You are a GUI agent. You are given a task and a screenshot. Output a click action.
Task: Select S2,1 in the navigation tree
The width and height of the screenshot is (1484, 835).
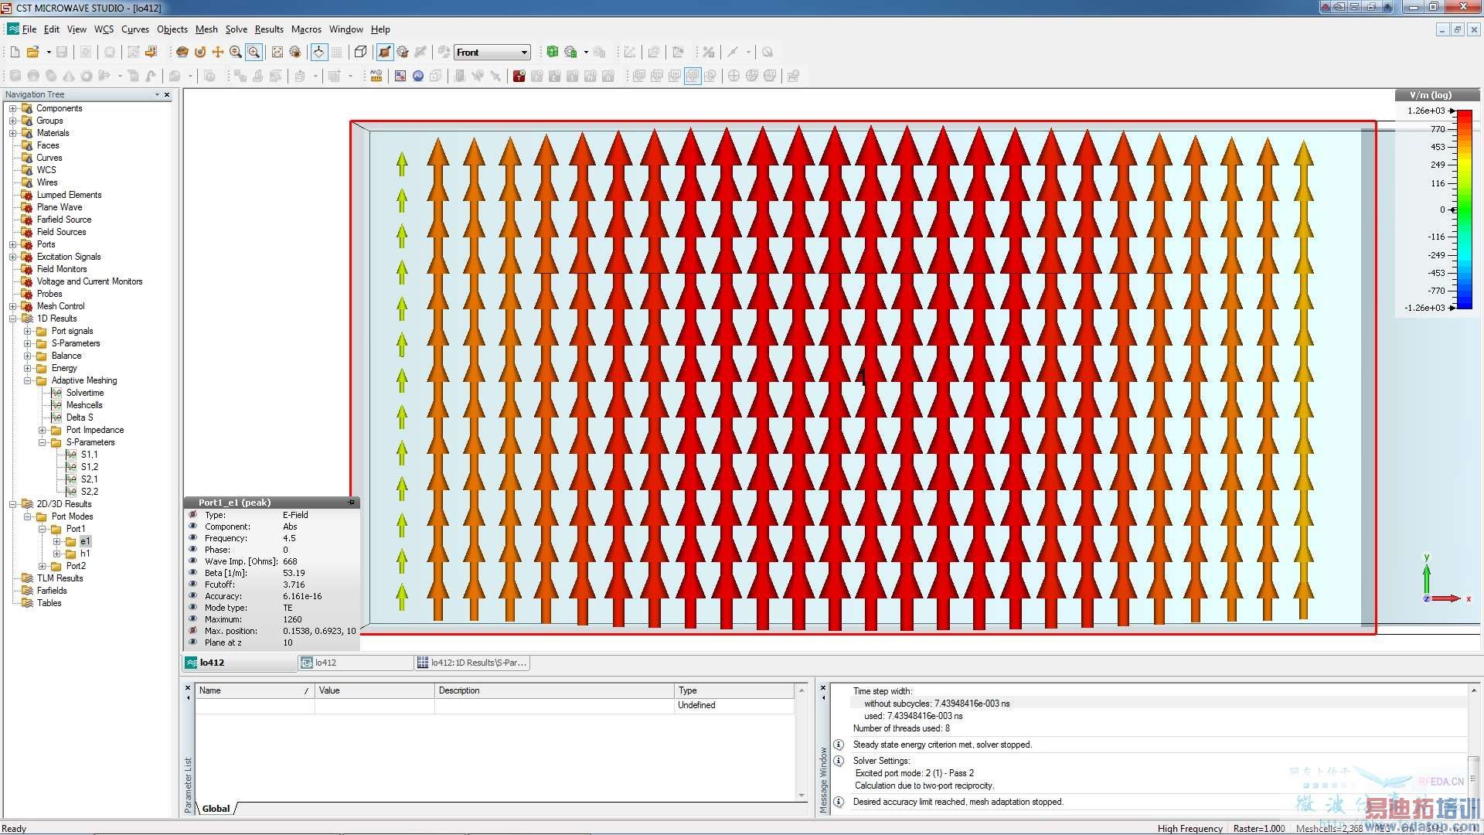point(89,479)
